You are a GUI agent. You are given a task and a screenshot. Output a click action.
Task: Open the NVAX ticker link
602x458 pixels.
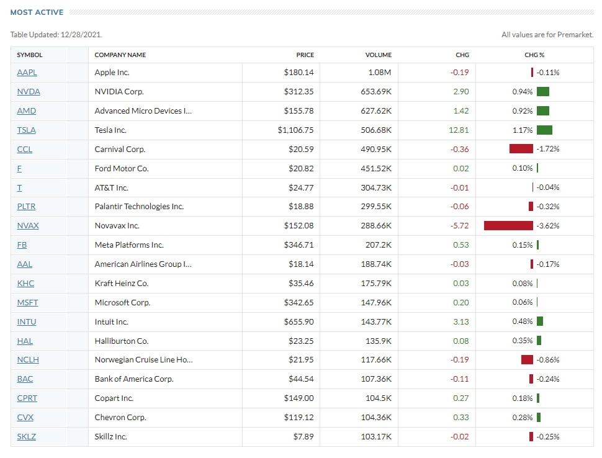click(x=28, y=225)
